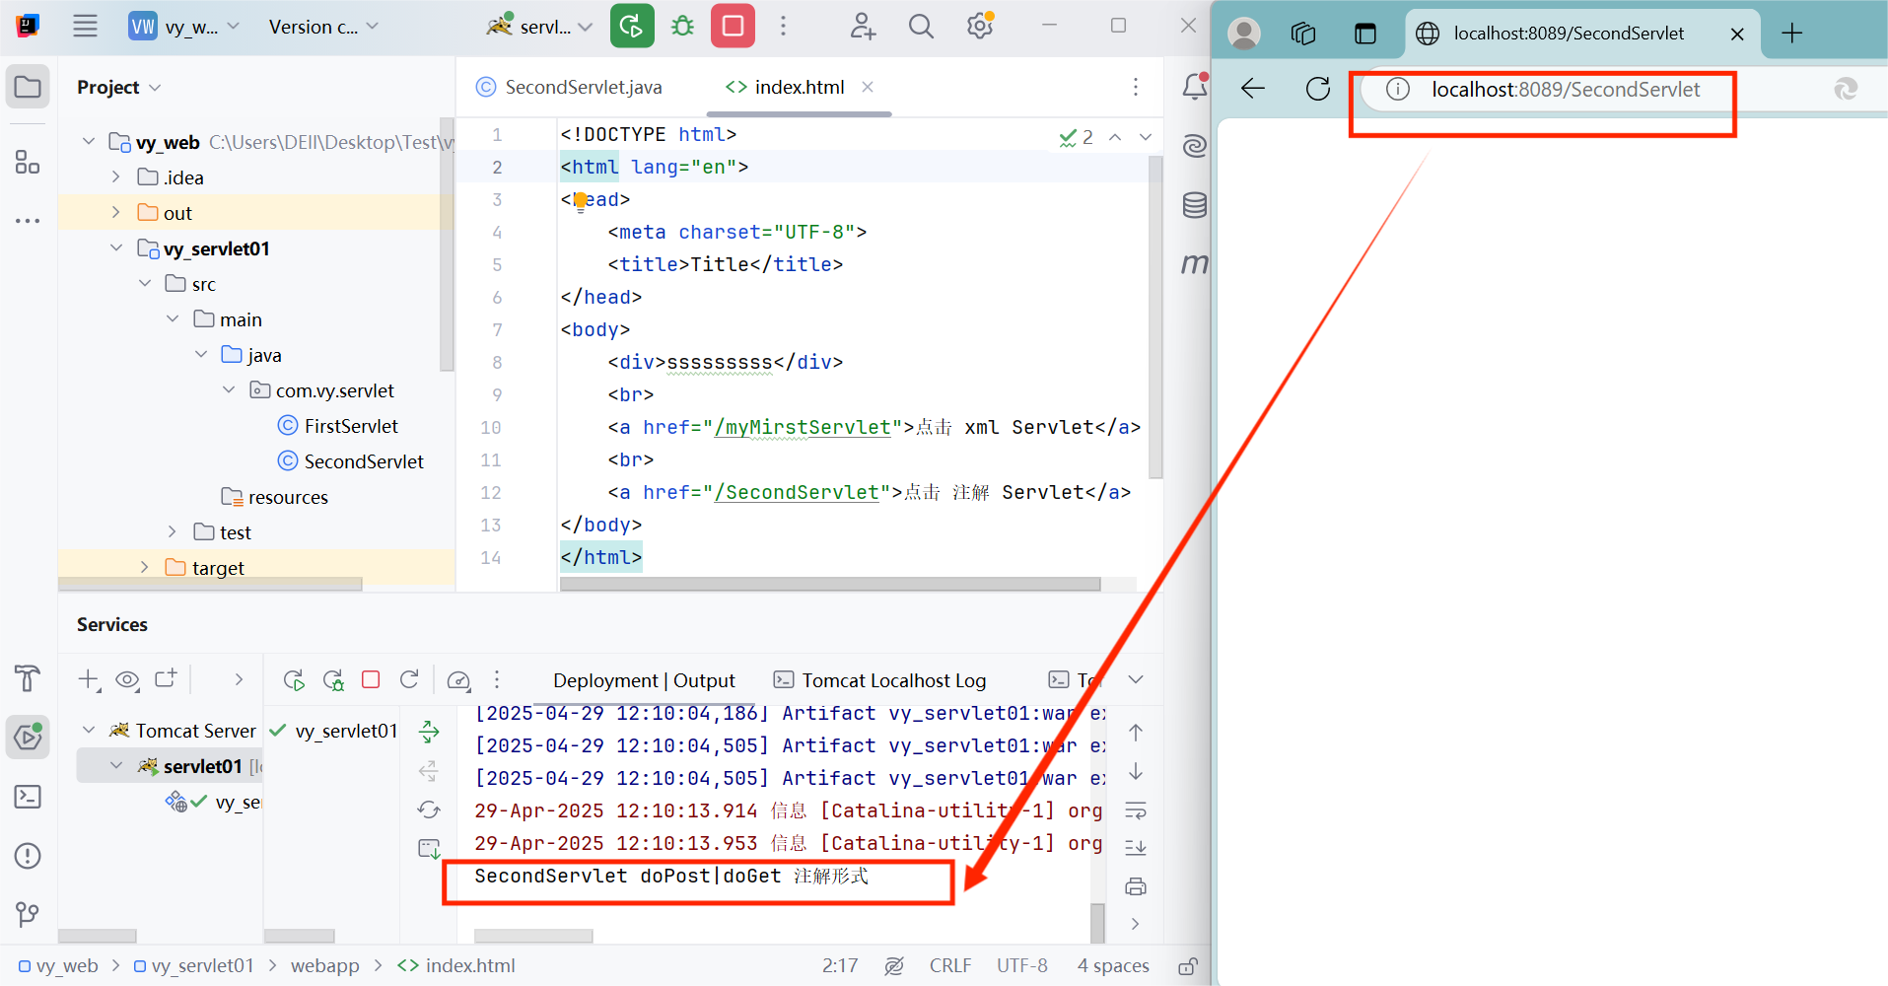Open the Version Control tool window
Screen dimensions: 1888x986
click(x=27, y=915)
